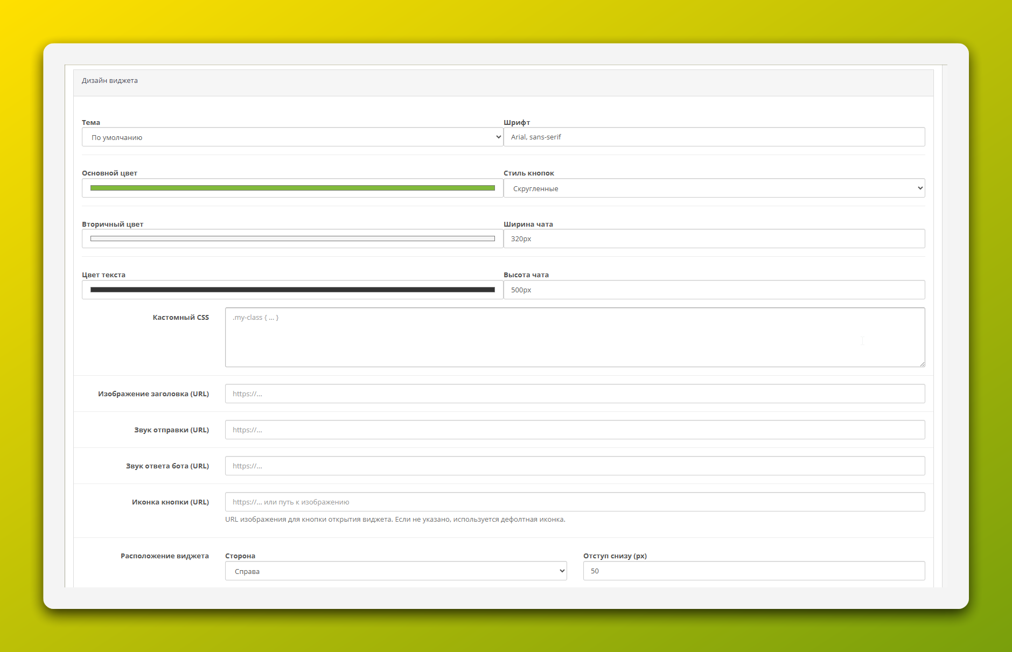Click the Кастомный CSS label
This screenshot has height=652, width=1012.
point(180,318)
